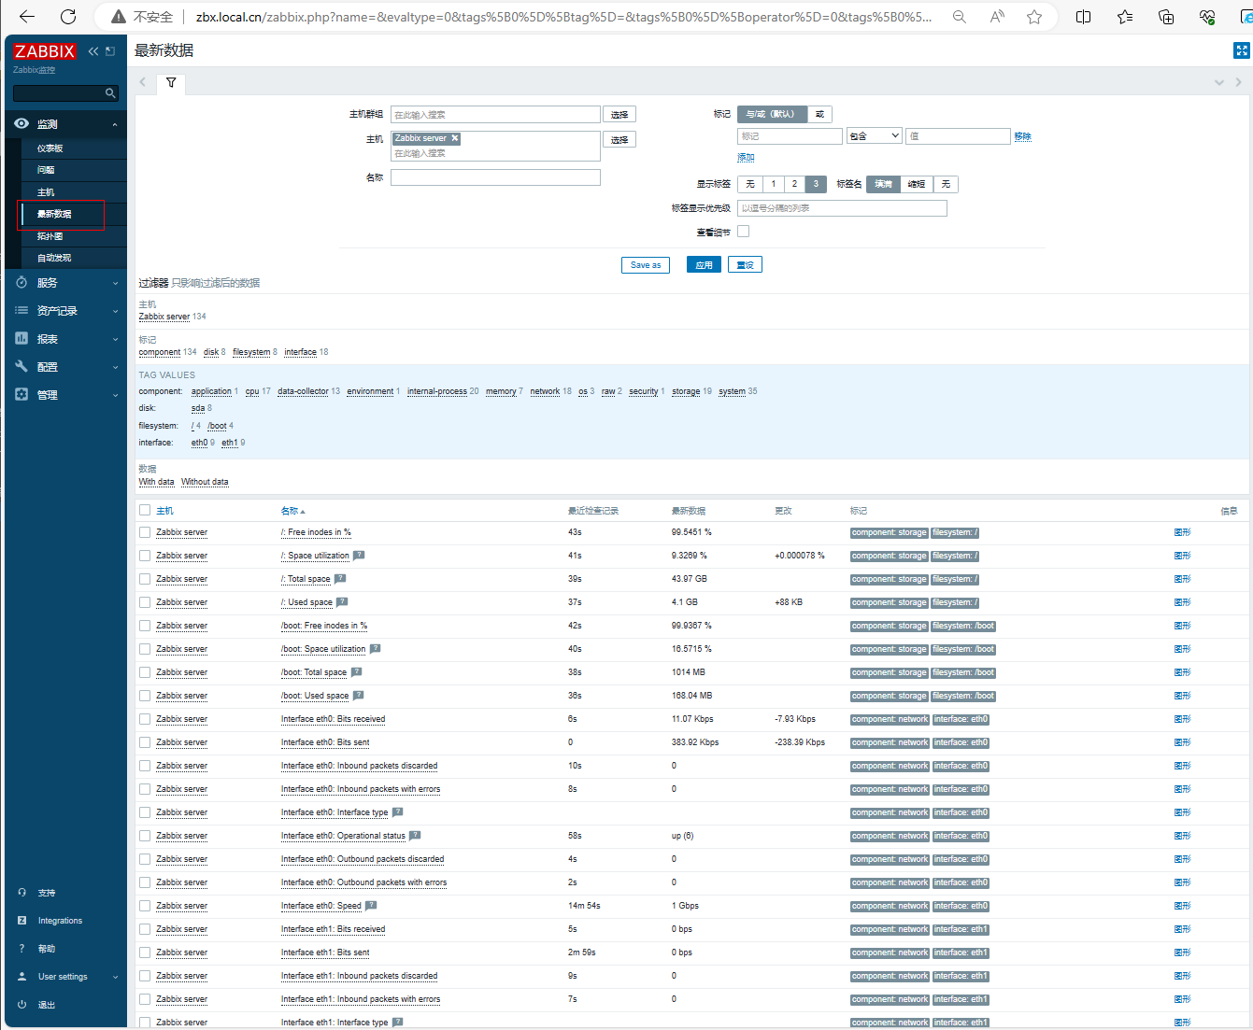Collapse the Zabbix sidebar with double-chevron icon
The width and height of the screenshot is (1253, 1030).
pos(93,51)
